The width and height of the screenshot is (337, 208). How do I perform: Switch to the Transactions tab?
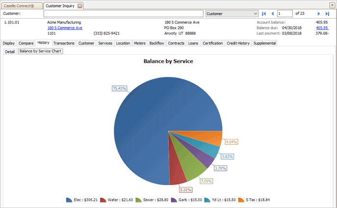tap(64, 43)
